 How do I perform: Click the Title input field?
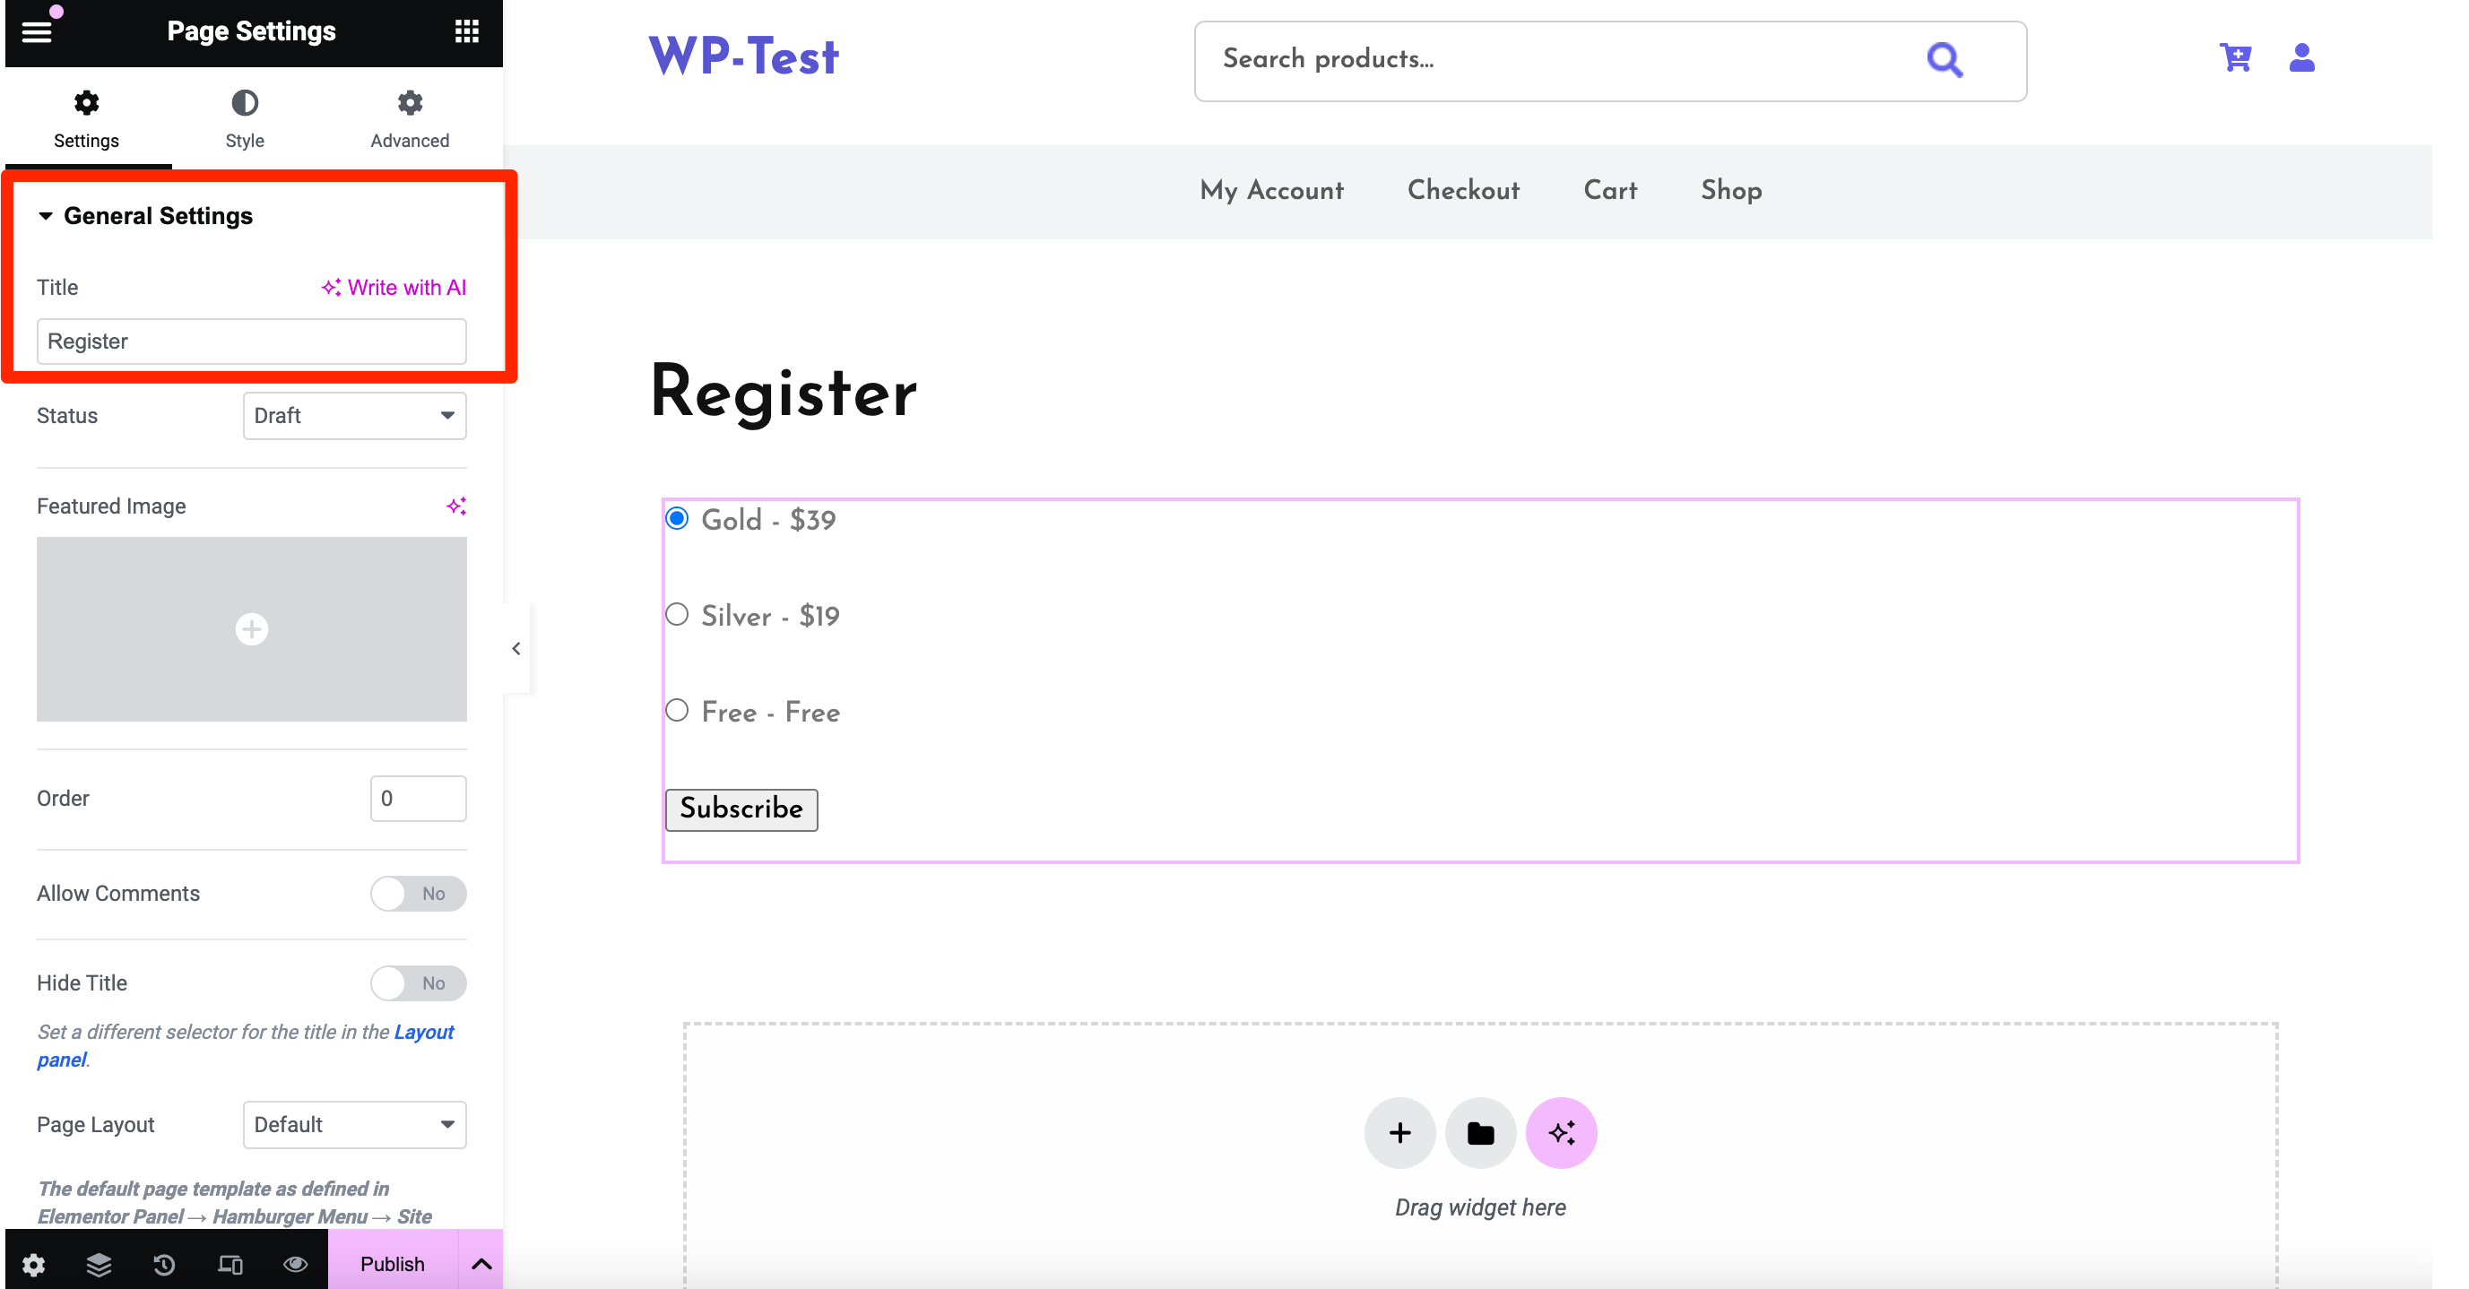250,340
